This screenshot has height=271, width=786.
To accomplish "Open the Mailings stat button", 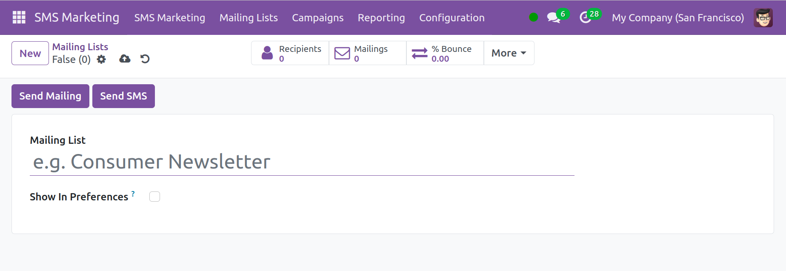I will coord(368,53).
